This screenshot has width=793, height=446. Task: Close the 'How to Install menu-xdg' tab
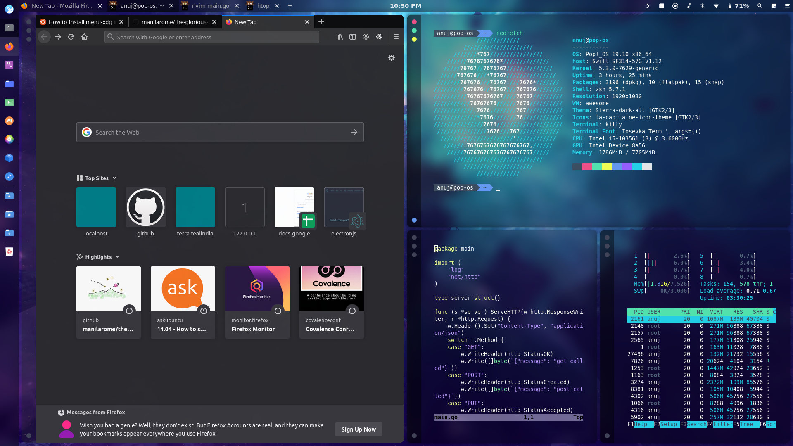pos(121,22)
